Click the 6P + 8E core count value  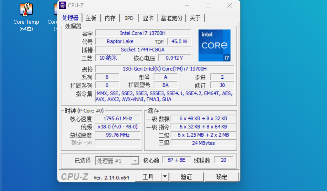pyautogui.click(x=176, y=160)
